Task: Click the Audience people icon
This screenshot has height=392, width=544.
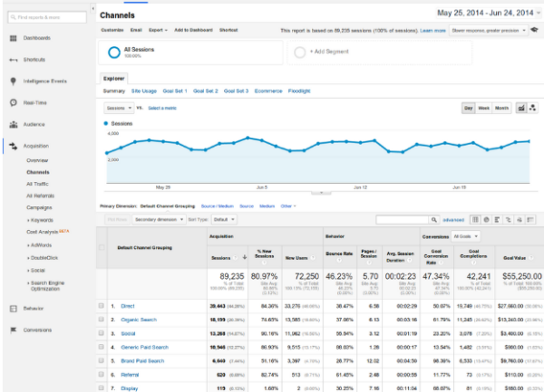Action: click(15, 125)
